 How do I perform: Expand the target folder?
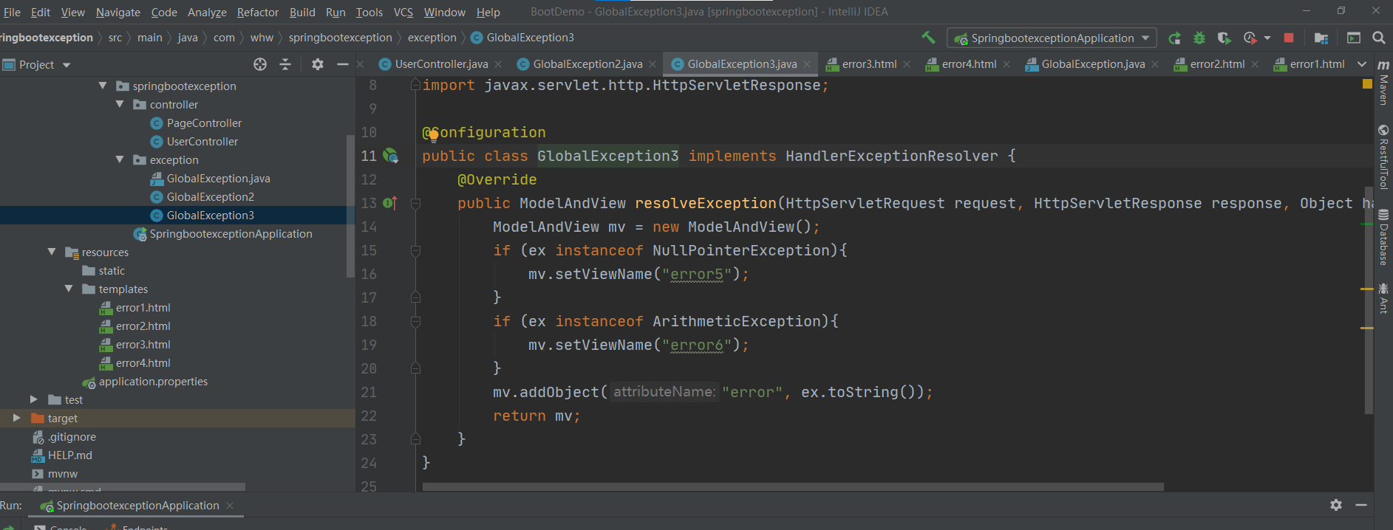pyautogui.click(x=17, y=418)
